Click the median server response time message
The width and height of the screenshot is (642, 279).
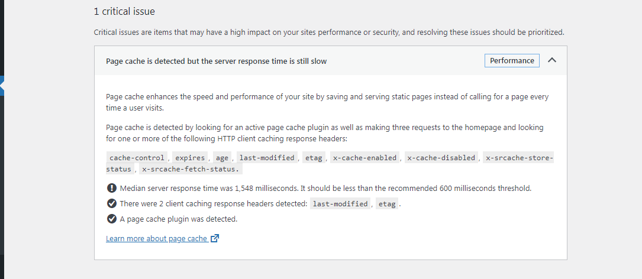tap(325, 189)
